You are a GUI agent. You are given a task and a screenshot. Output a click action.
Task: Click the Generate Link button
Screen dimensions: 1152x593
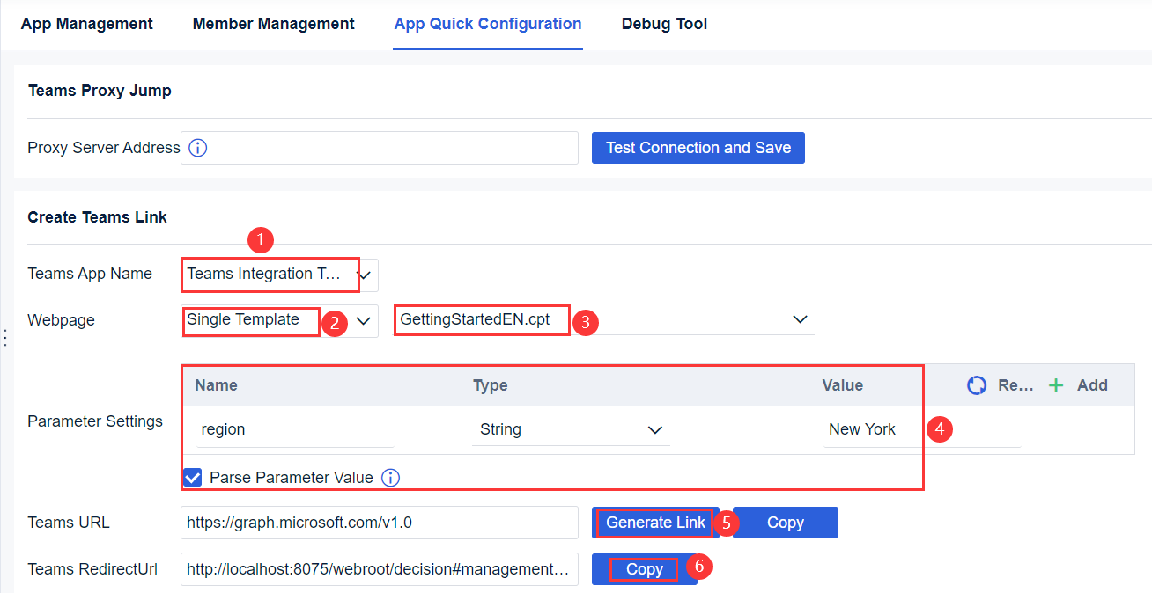pyautogui.click(x=655, y=523)
